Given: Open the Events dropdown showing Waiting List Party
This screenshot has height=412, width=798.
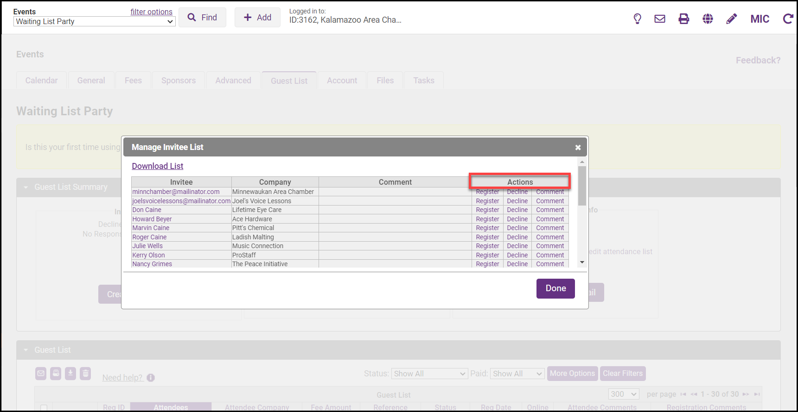Looking at the screenshot, I should click(x=94, y=21).
